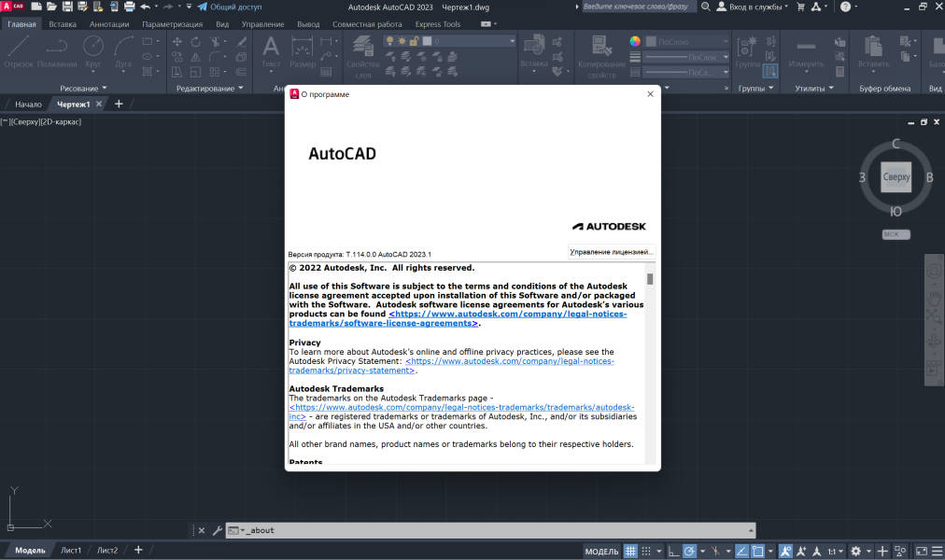The image size is (945, 560).
Task: Toggle object snap tracking in status bar
Action: [x=741, y=551]
